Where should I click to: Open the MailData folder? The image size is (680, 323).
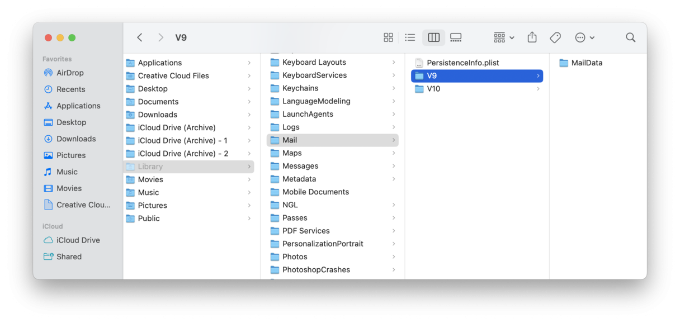click(586, 63)
